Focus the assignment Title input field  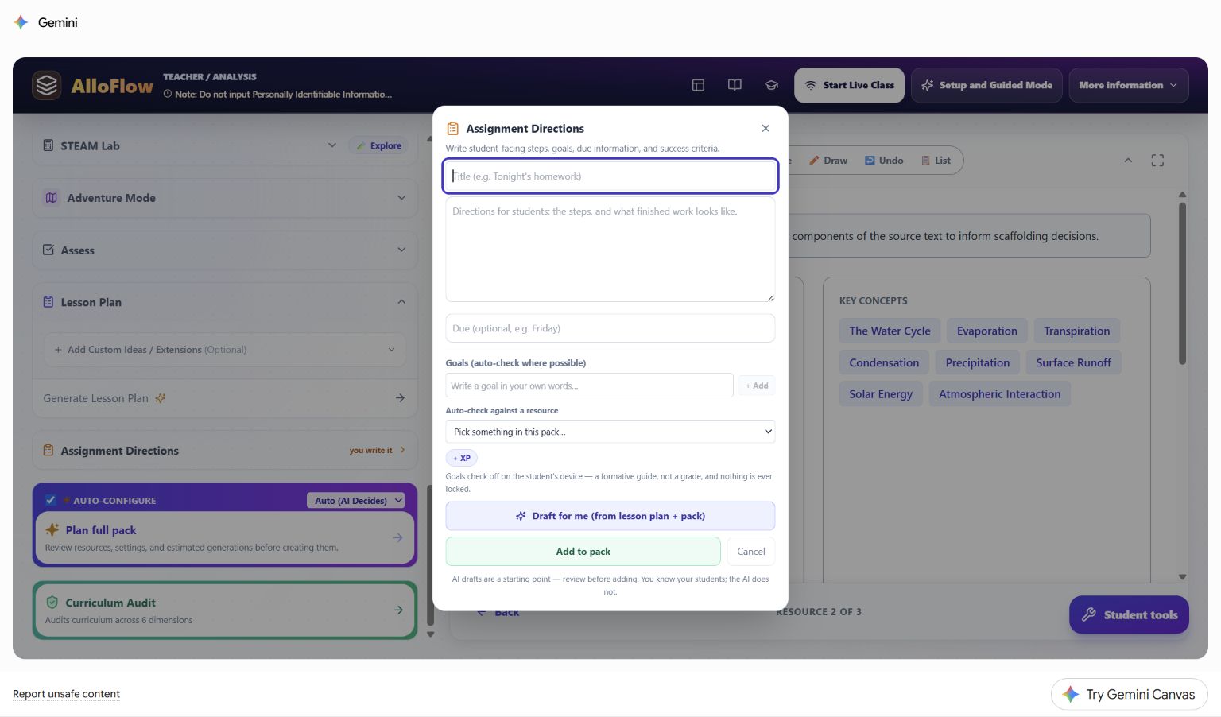(x=610, y=176)
